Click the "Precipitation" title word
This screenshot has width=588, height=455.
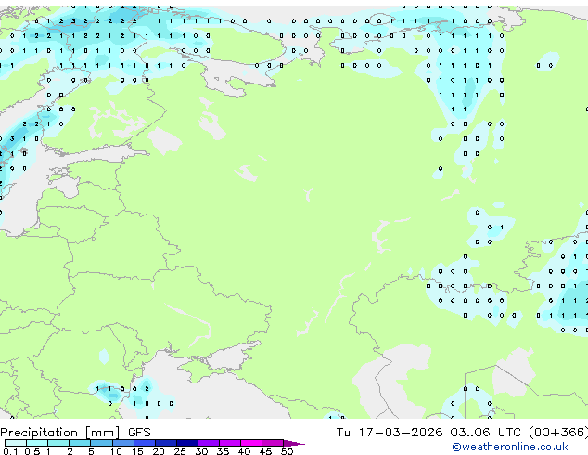coord(39,433)
